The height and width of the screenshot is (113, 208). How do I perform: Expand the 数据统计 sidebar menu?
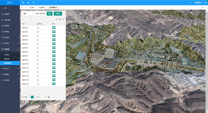point(10,75)
